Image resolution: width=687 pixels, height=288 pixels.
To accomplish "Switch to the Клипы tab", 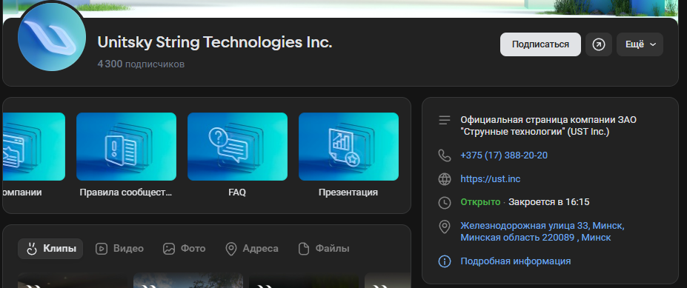I will [50, 249].
